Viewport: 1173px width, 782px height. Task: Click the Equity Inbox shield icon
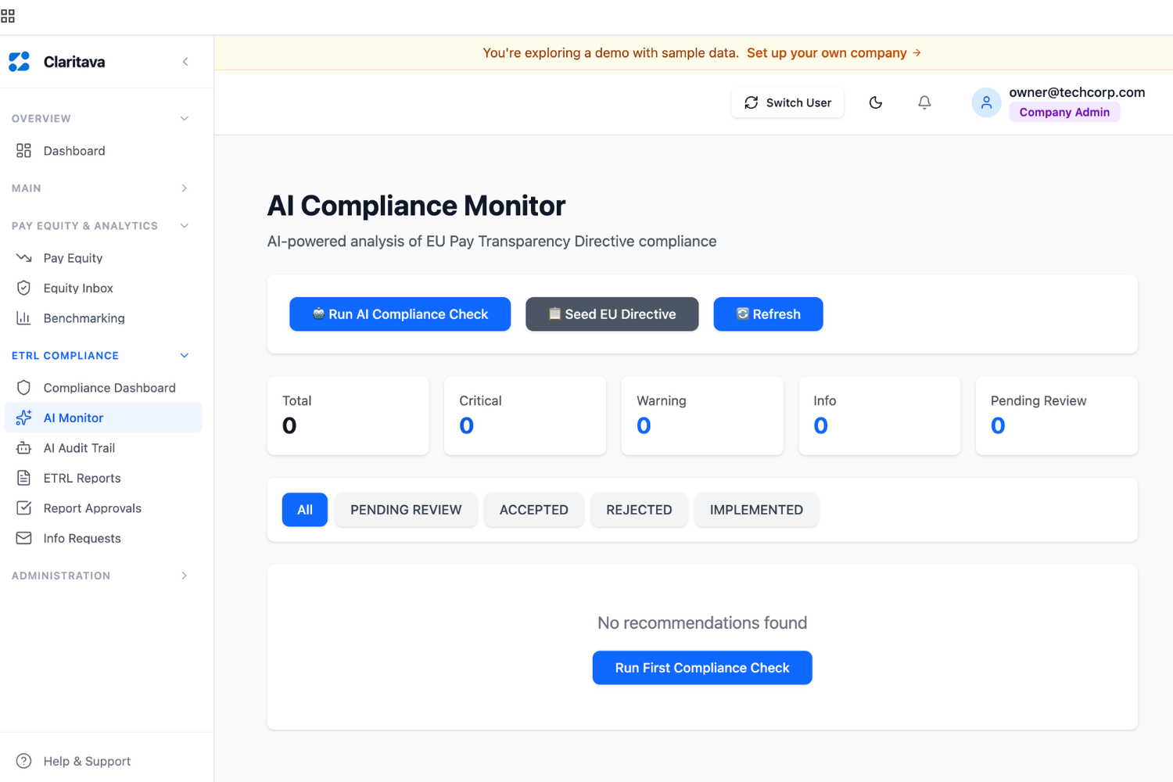pos(23,288)
